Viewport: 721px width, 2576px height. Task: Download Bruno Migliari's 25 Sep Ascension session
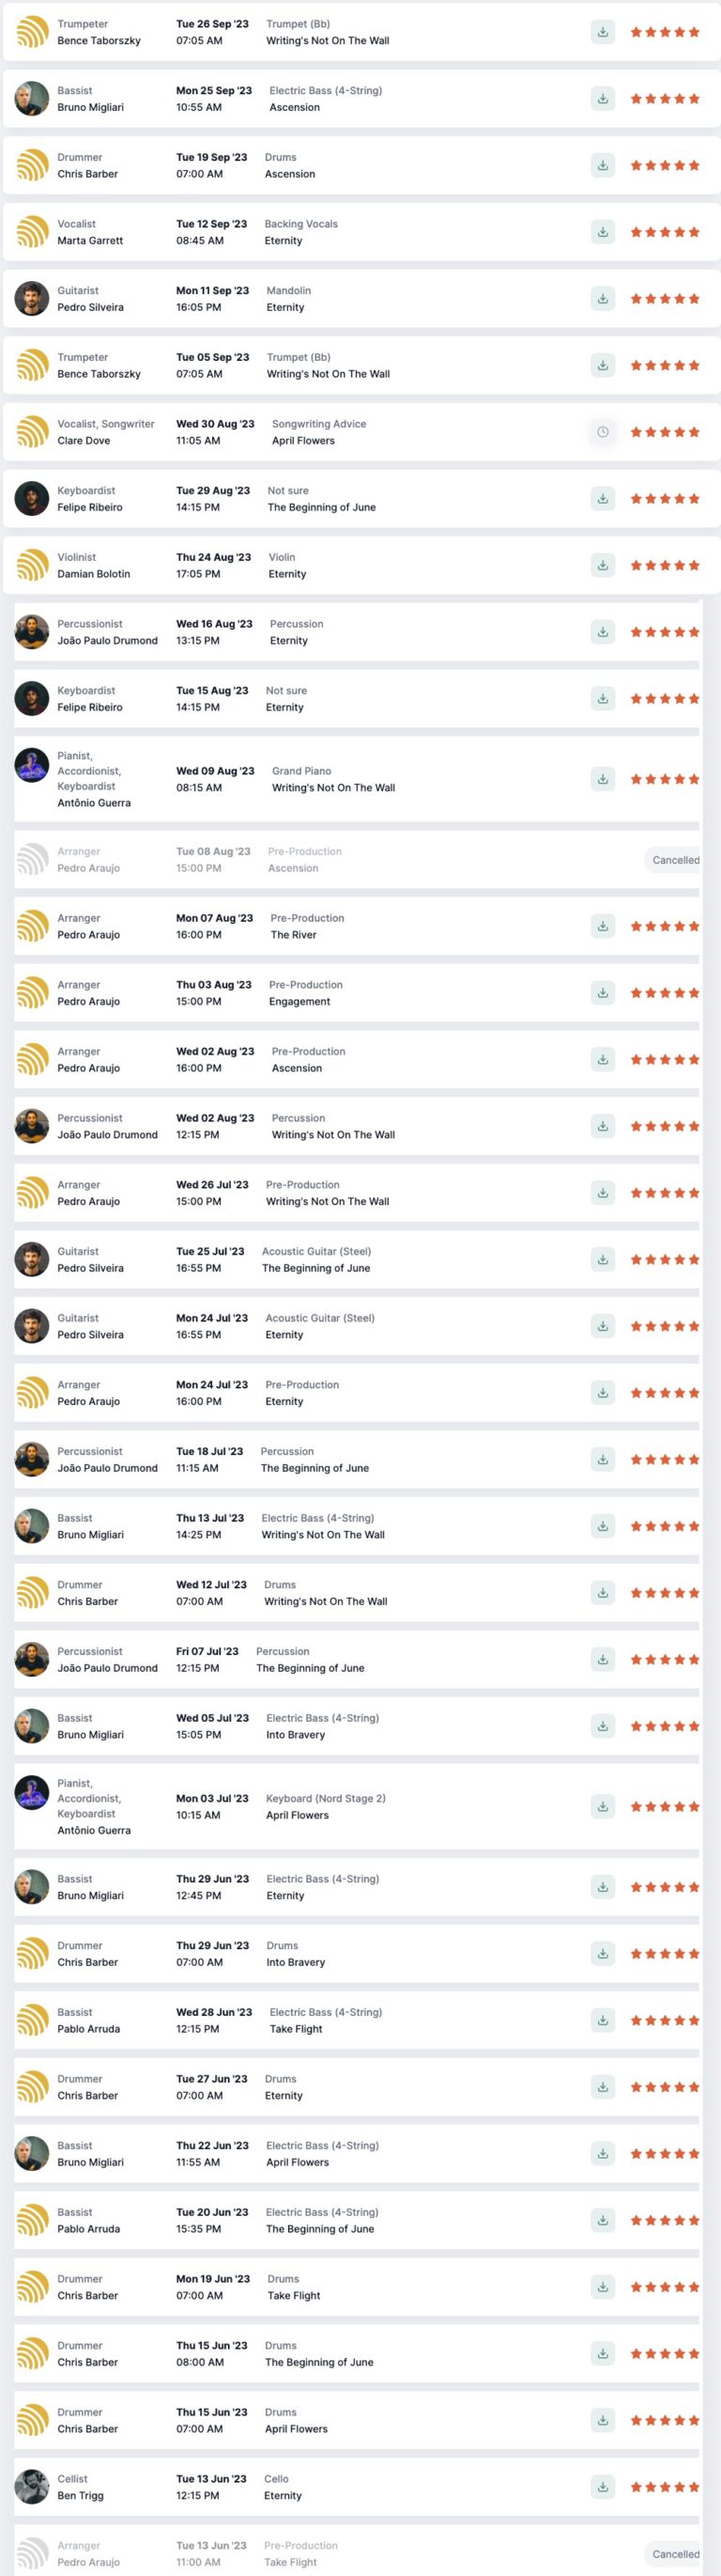602,99
